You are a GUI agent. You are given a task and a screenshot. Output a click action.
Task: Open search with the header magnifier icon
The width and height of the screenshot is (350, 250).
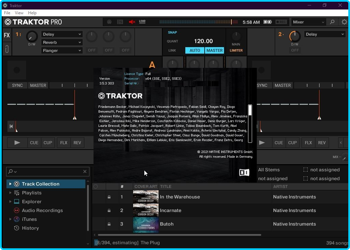pyautogui.click(x=332, y=22)
